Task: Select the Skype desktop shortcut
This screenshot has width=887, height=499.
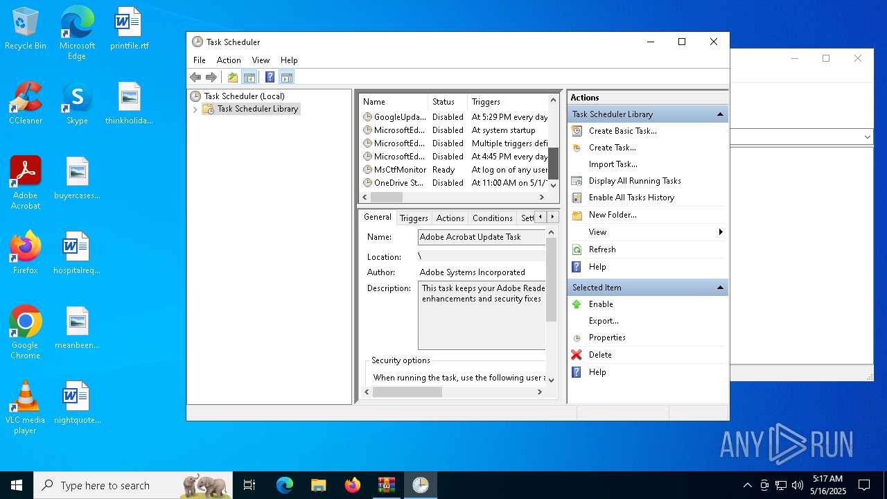Action: click(77, 103)
